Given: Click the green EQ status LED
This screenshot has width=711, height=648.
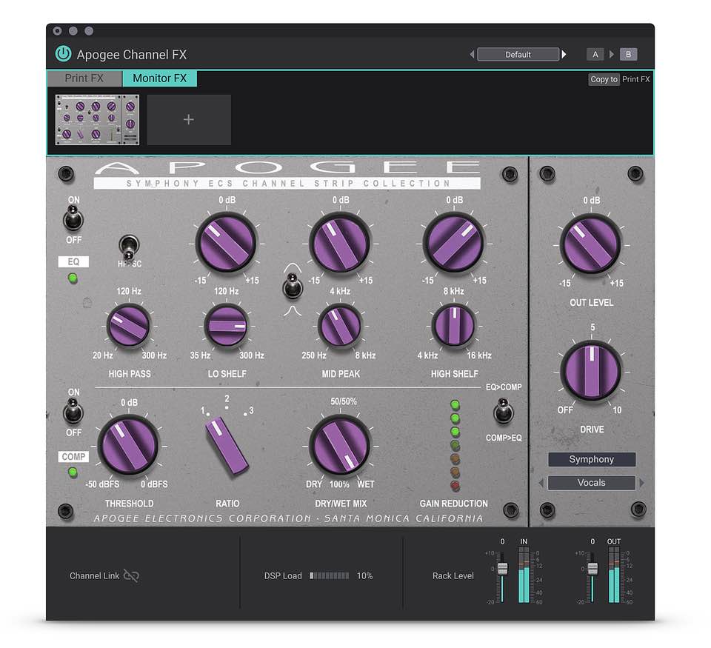Looking at the screenshot, I should pyautogui.click(x=73, y=278).
